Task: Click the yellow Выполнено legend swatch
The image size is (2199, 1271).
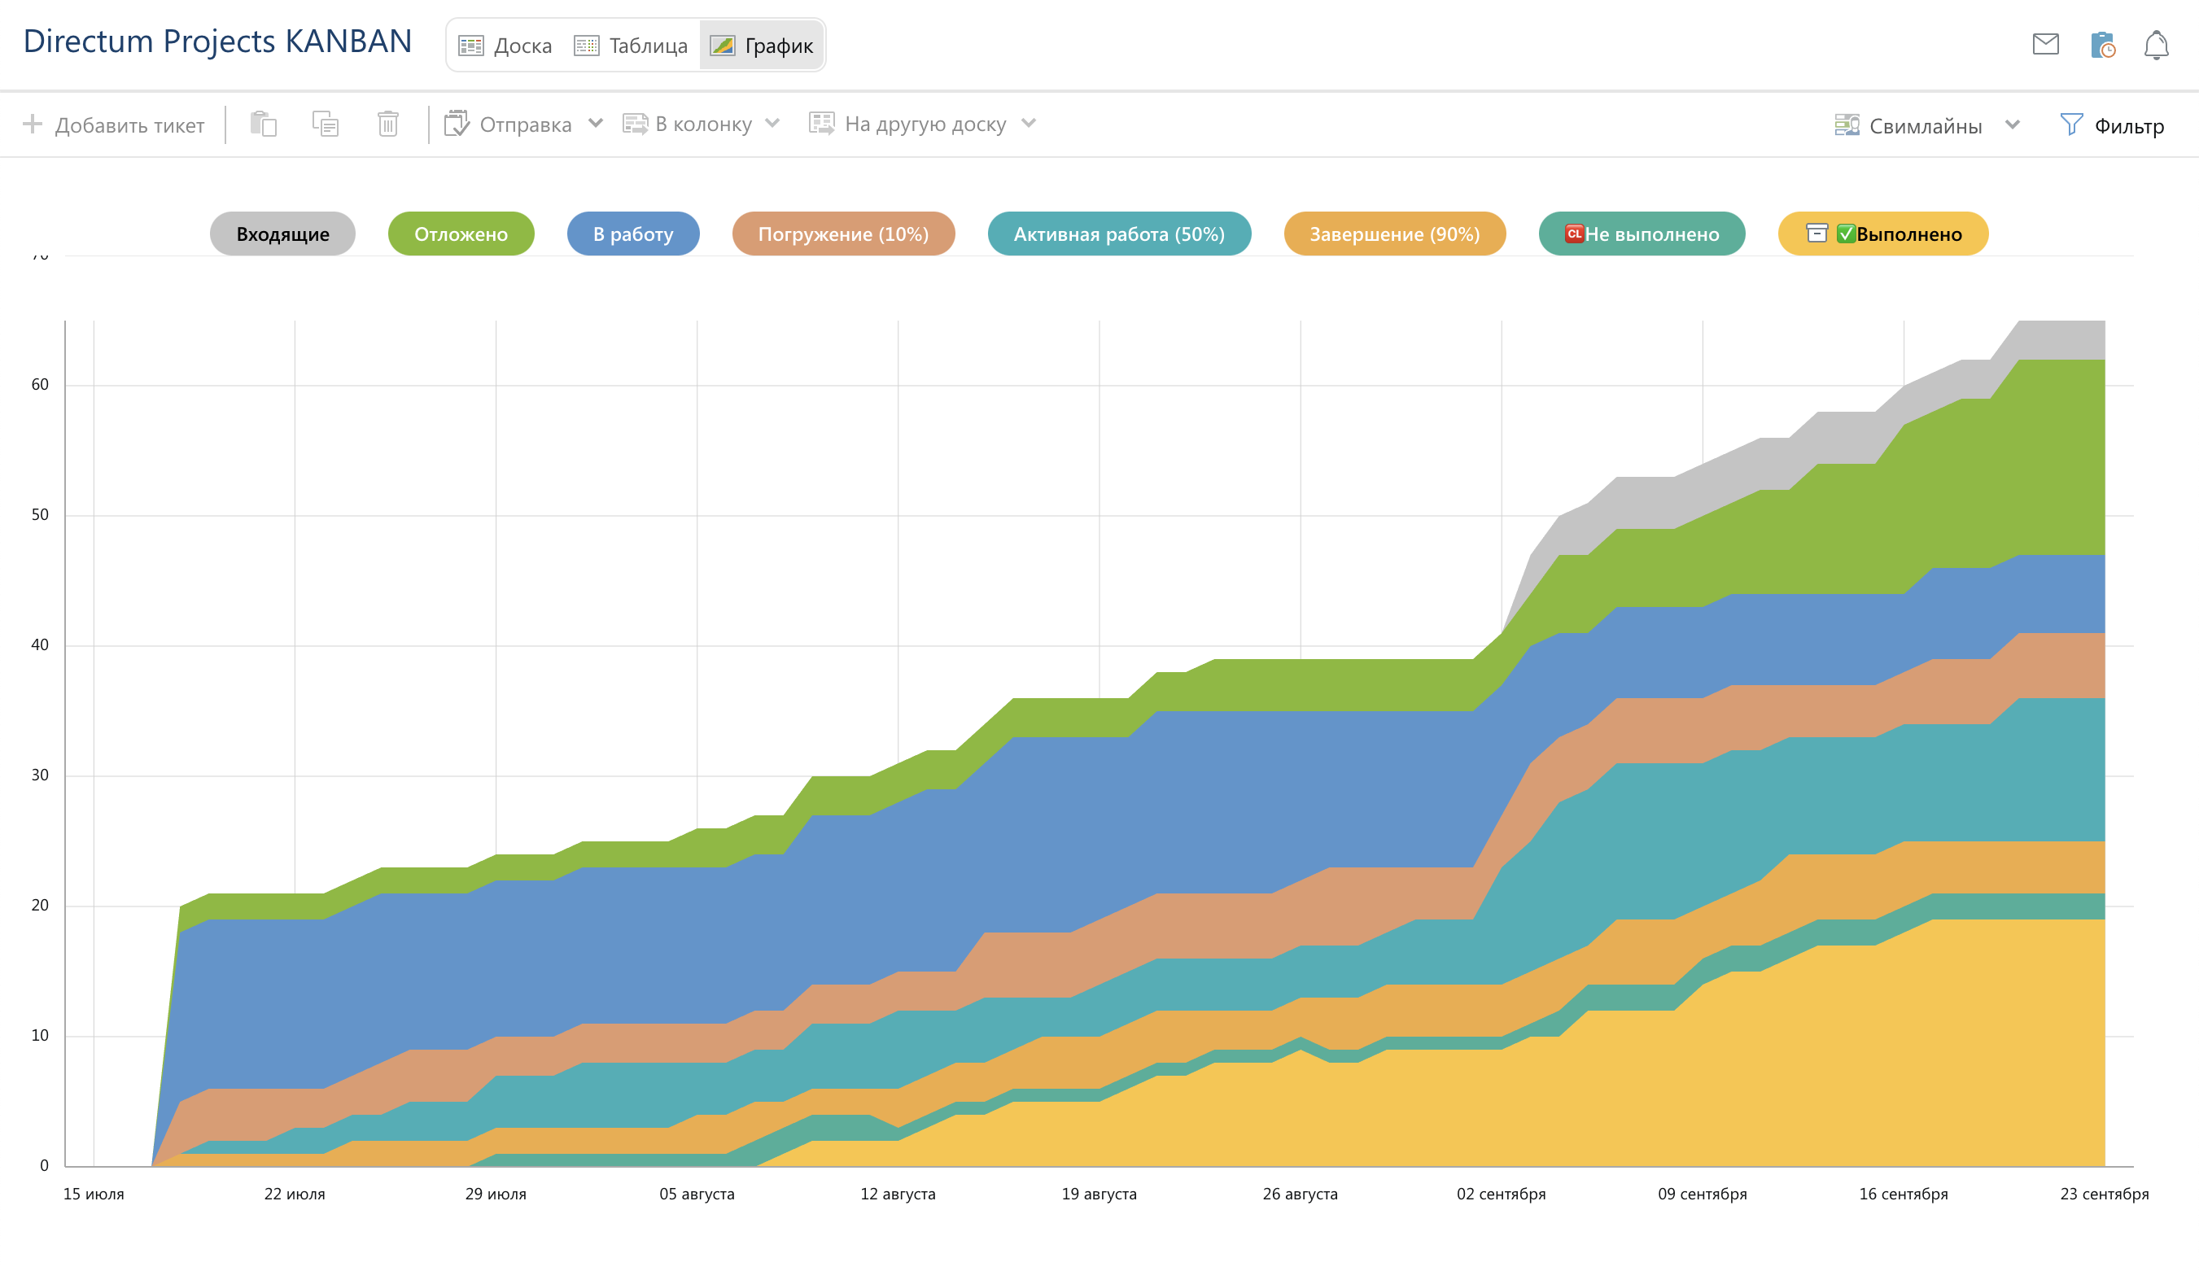Action: click(x=1882, y=234)
